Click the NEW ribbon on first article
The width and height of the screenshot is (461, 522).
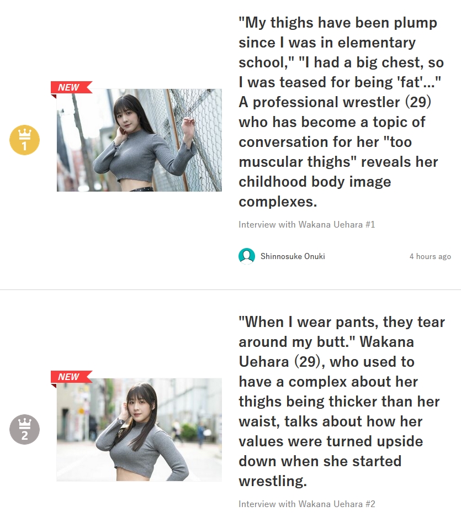(71, 87)
